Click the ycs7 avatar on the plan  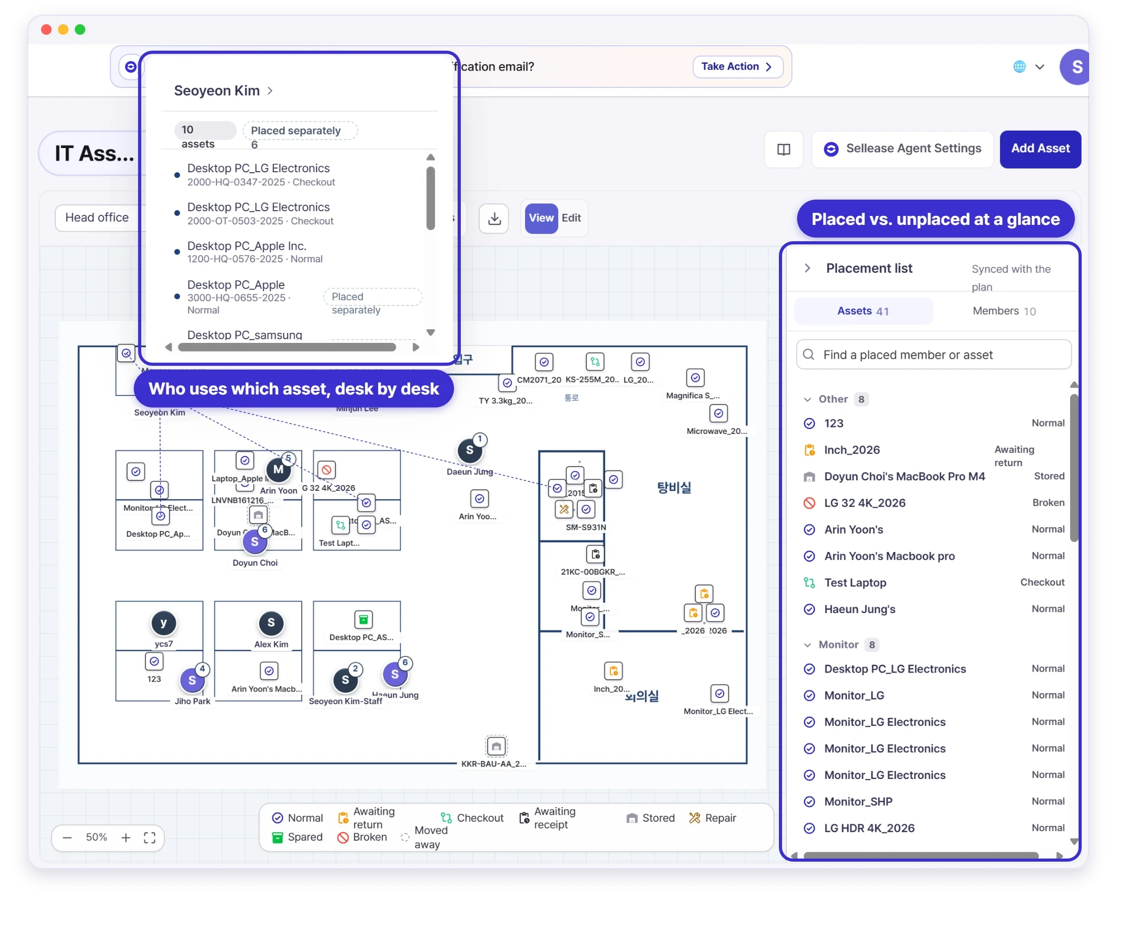click(x=163, y=623)
